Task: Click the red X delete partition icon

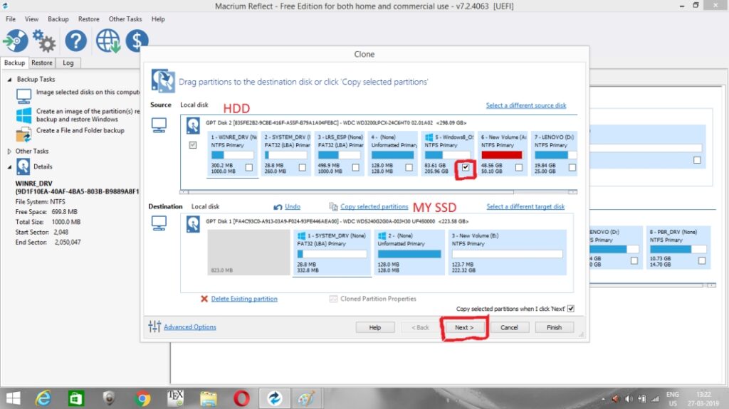Action: click(204, 299)
